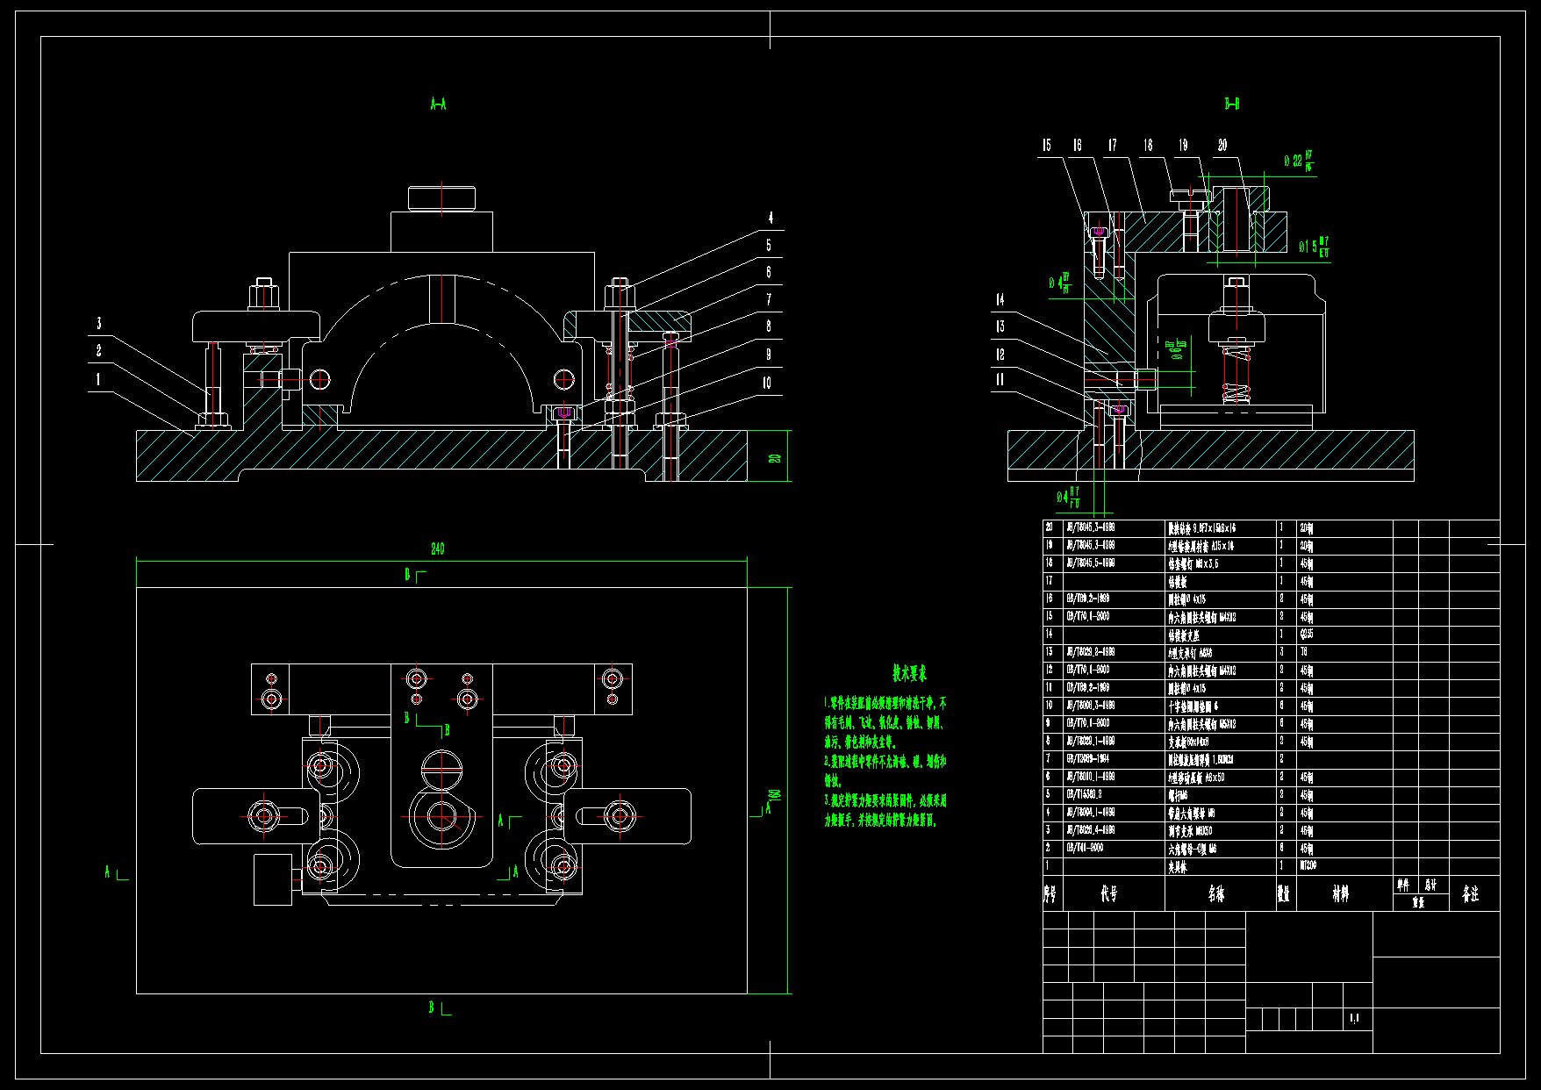Select part callout number 18 above section B-B
This screenshot has height=1090, width=1541.
1148,145
